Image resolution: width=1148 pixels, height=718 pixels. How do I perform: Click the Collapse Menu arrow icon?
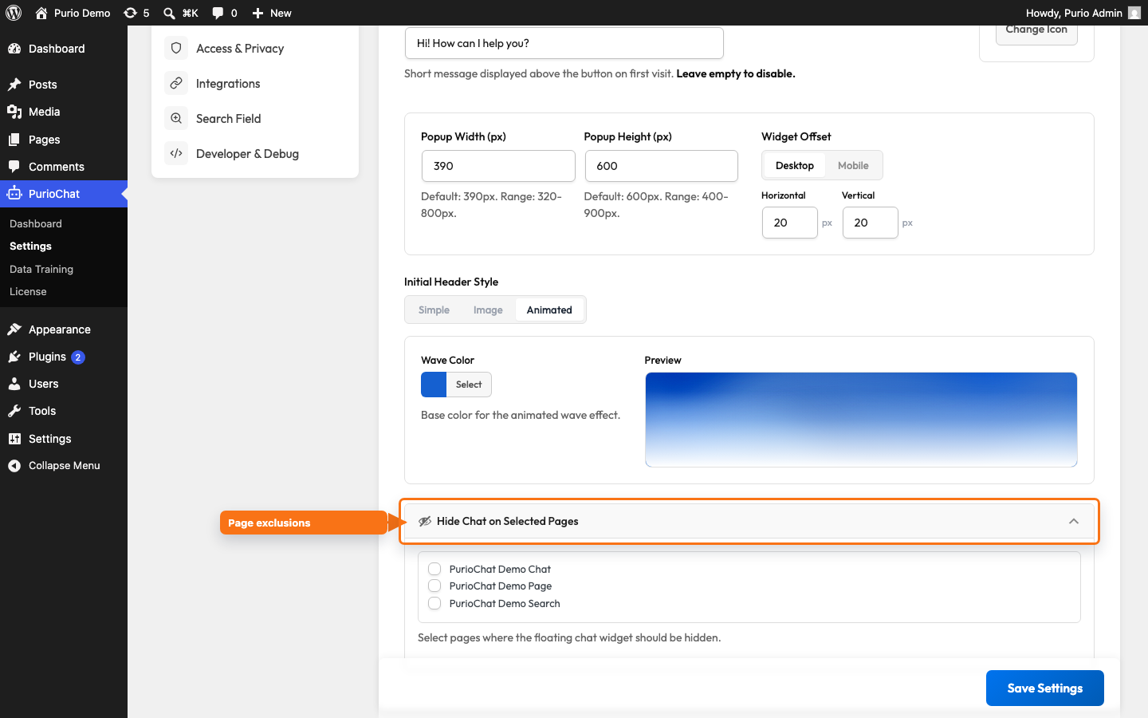pos(14,466)
